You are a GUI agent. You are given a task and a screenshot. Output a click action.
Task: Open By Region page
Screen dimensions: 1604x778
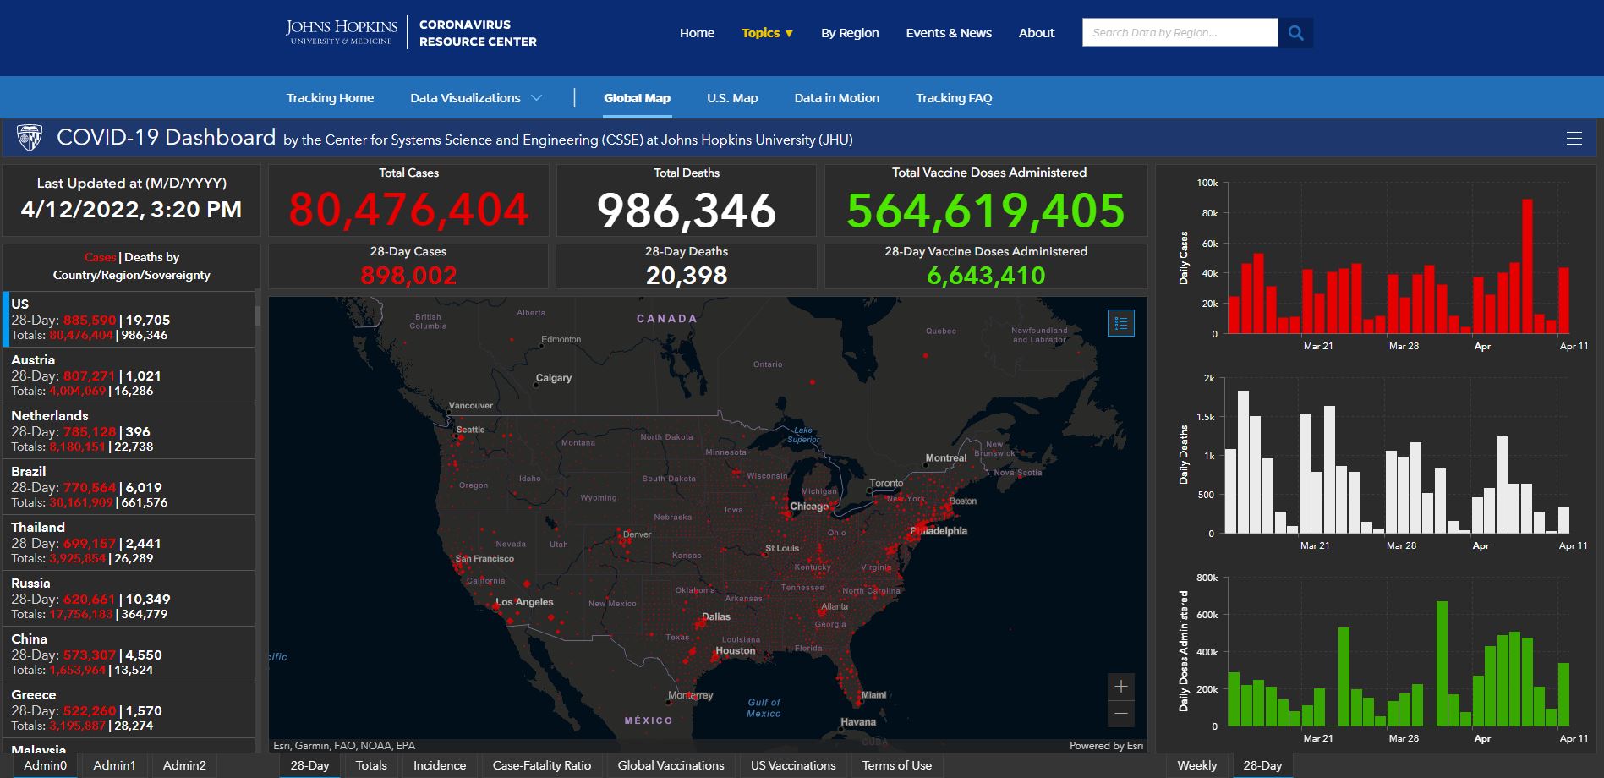[x=850, y=33]
